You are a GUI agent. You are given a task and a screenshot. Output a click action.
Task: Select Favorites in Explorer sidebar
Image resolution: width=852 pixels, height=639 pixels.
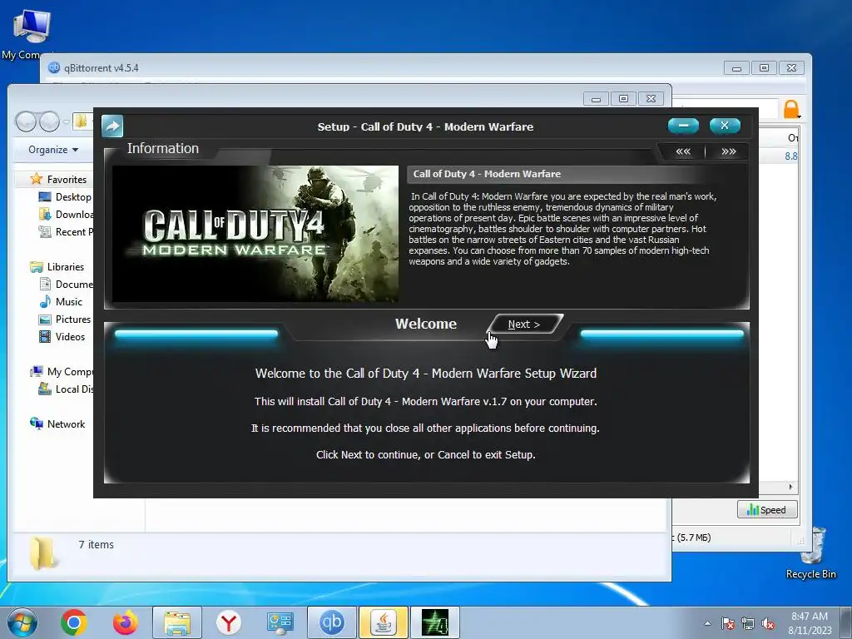point(59,180)
